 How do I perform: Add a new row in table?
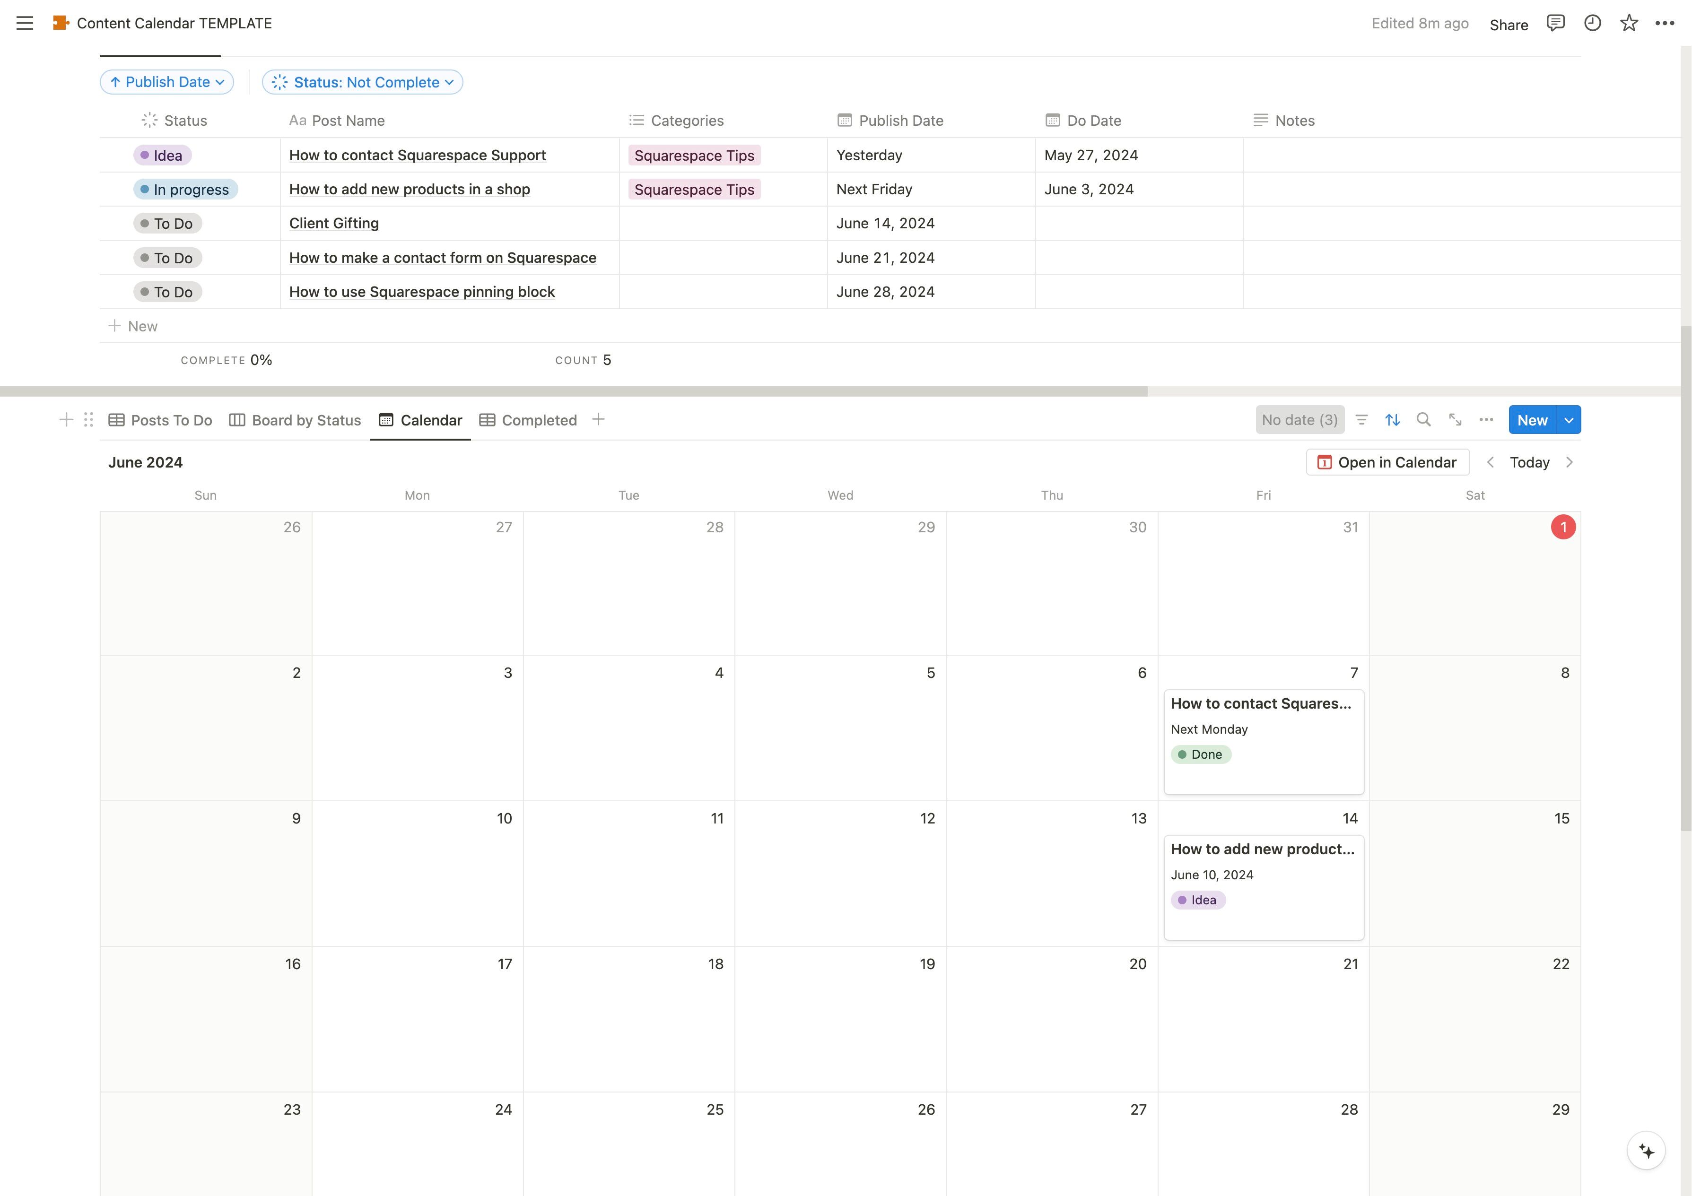click(133, 326)
